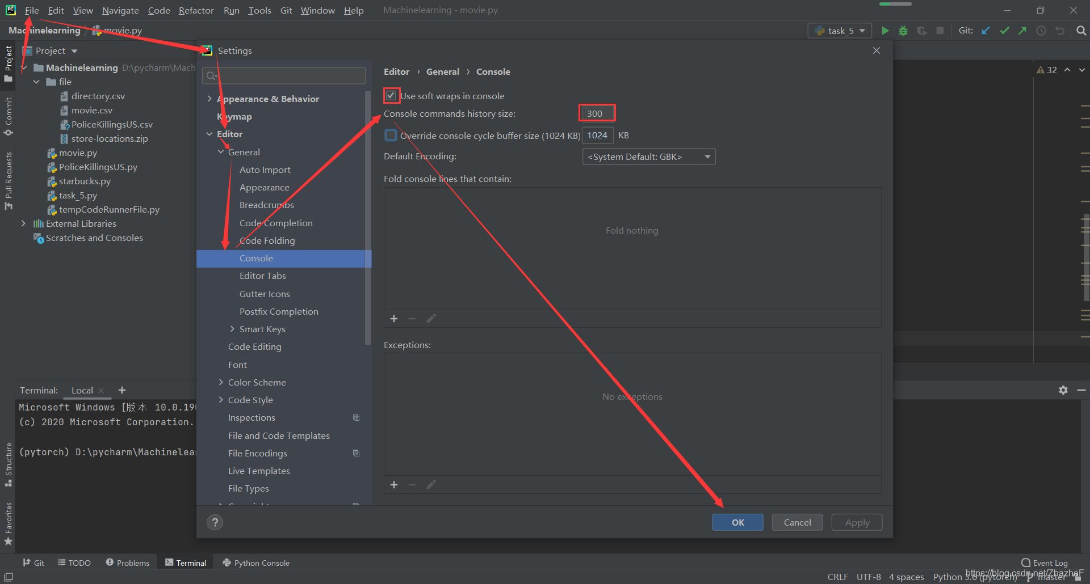Screen dimensions: 1090x584
Task: Click the settings search field
Action: (x=284, y=75)
